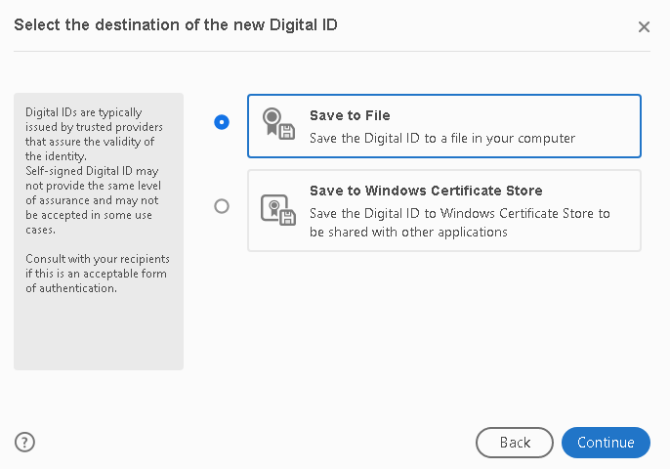Click the gray Digital IDs information panel
This screenshot has width=670, height=469.
coord(98,332)
